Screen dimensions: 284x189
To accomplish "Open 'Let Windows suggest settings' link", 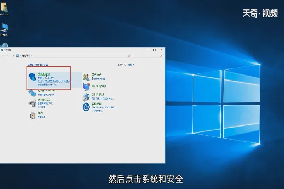I will coord(103,107).
